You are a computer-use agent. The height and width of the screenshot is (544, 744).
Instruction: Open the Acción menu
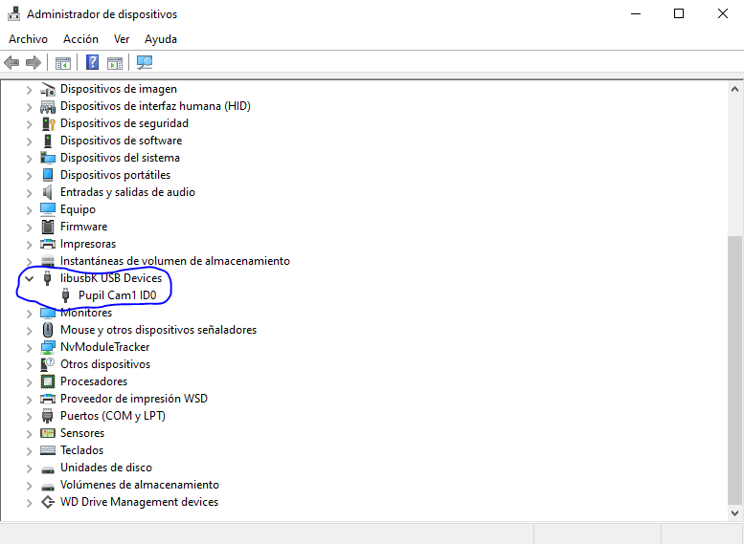[x=80, y=39]
